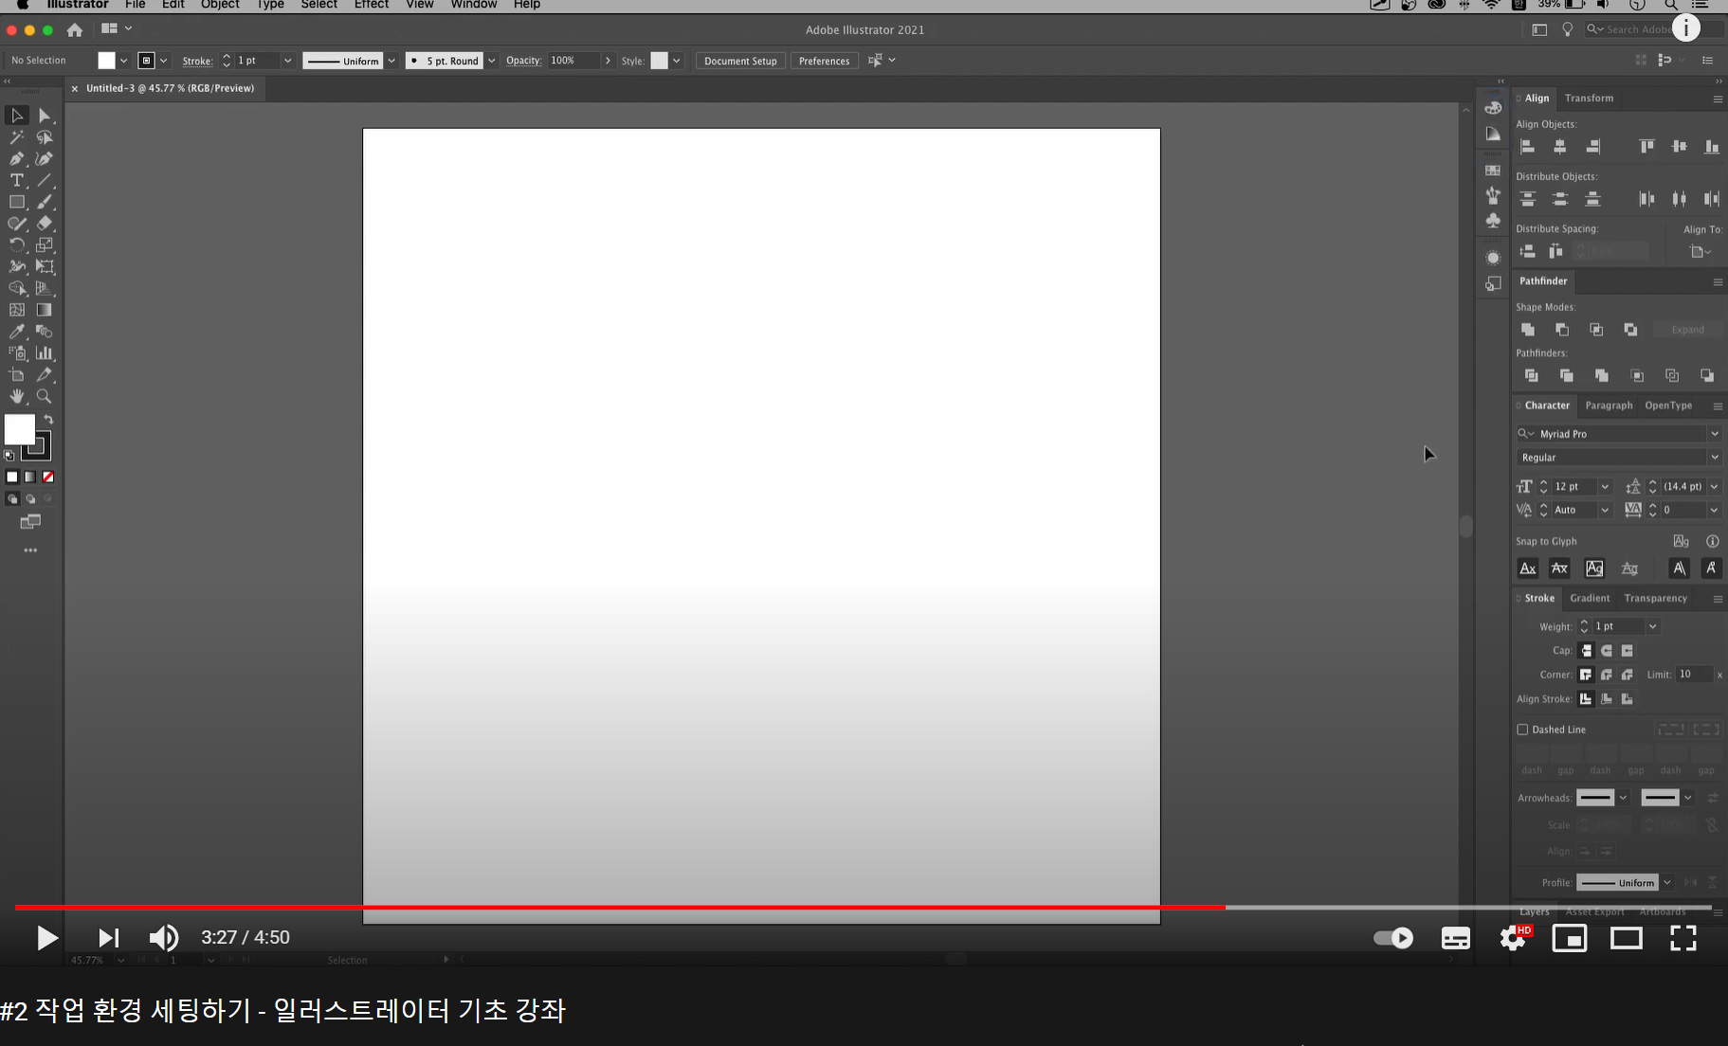
Task: Open font size 12 pt dropdown
Action: (1605, 487)
